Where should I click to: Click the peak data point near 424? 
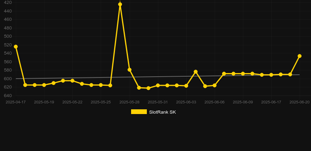coord(120,4)
